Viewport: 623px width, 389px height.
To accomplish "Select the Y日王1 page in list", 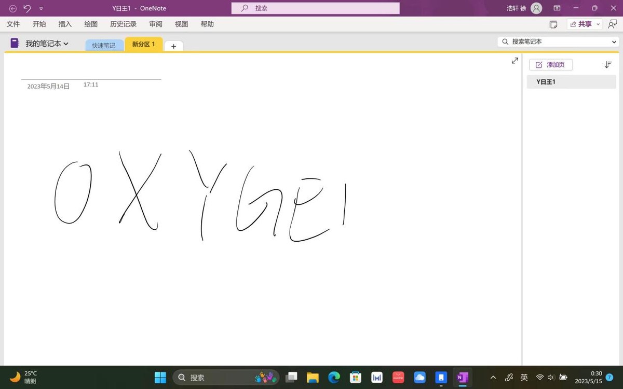I will (x=571, y=82).
